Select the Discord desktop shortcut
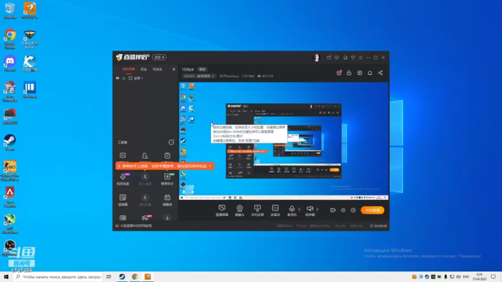 (x=10, y=63)
